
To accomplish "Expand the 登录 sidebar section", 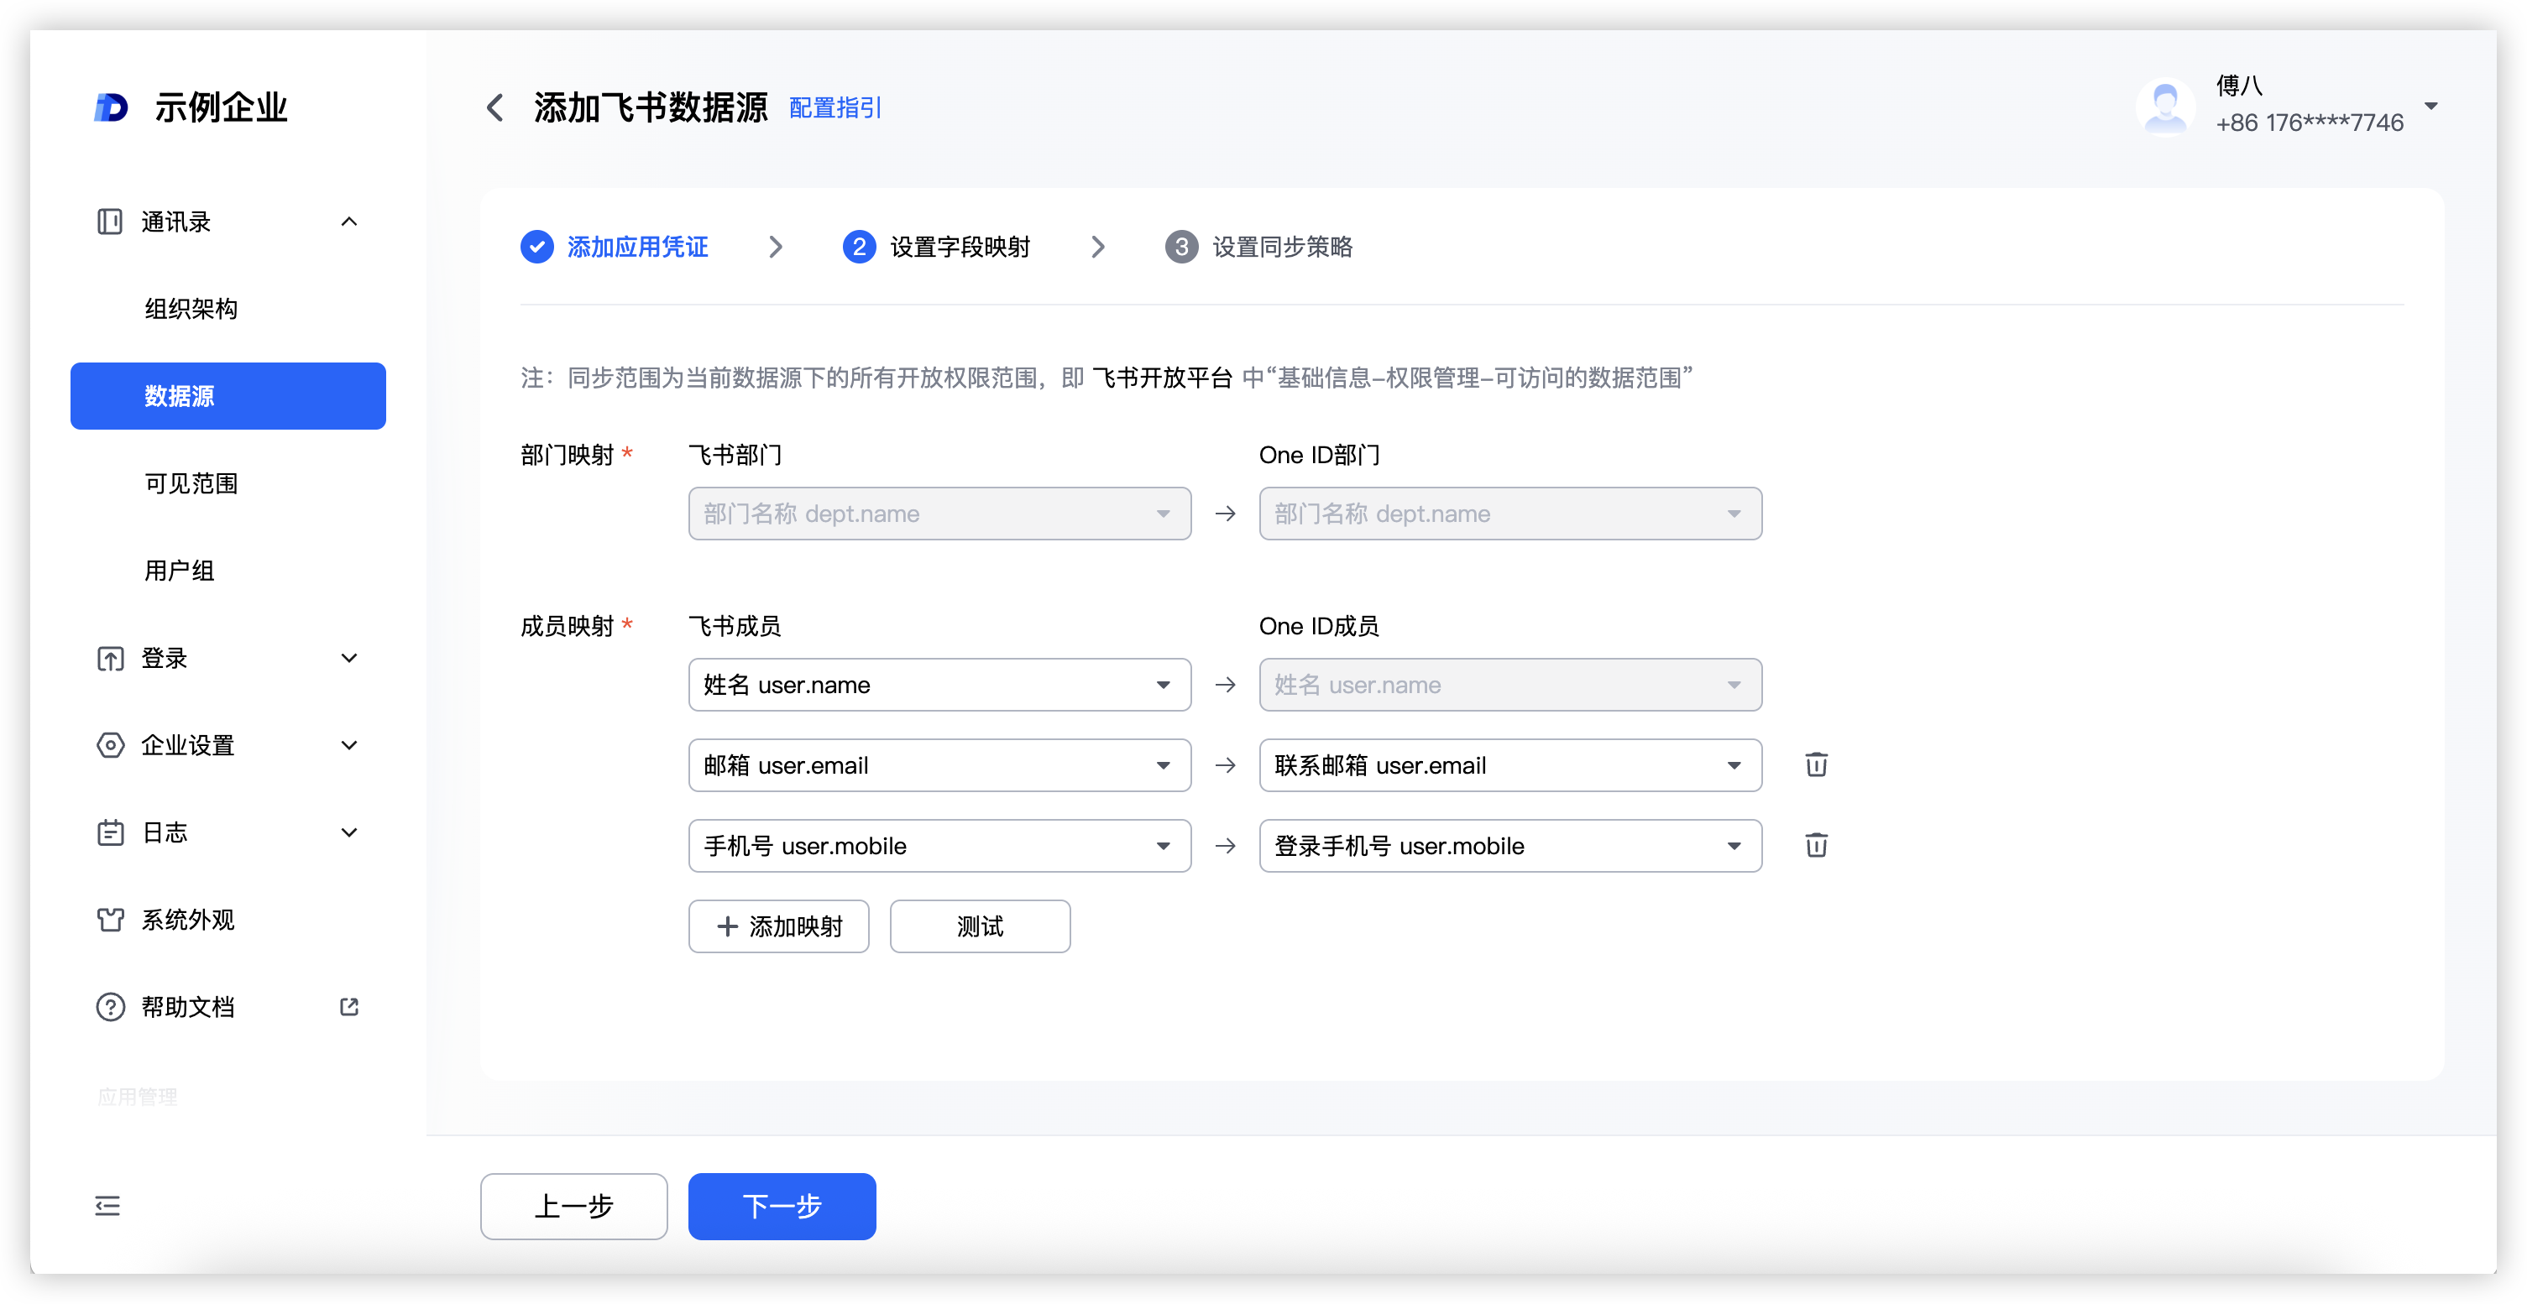I will point(349,658).
